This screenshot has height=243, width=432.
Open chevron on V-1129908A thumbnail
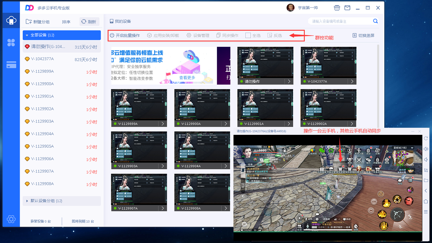(x=226, y=208)
